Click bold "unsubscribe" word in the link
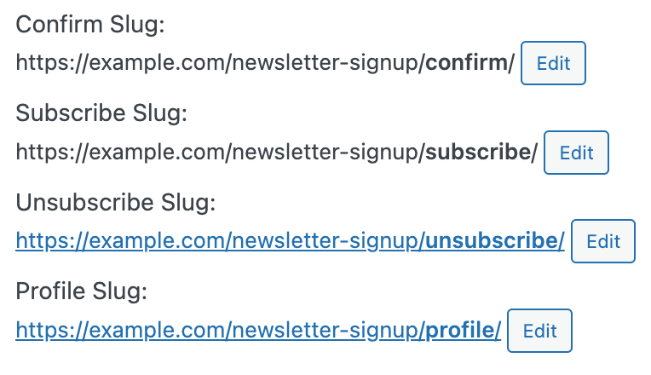651x375 pixels. click(x=491, y=242)
